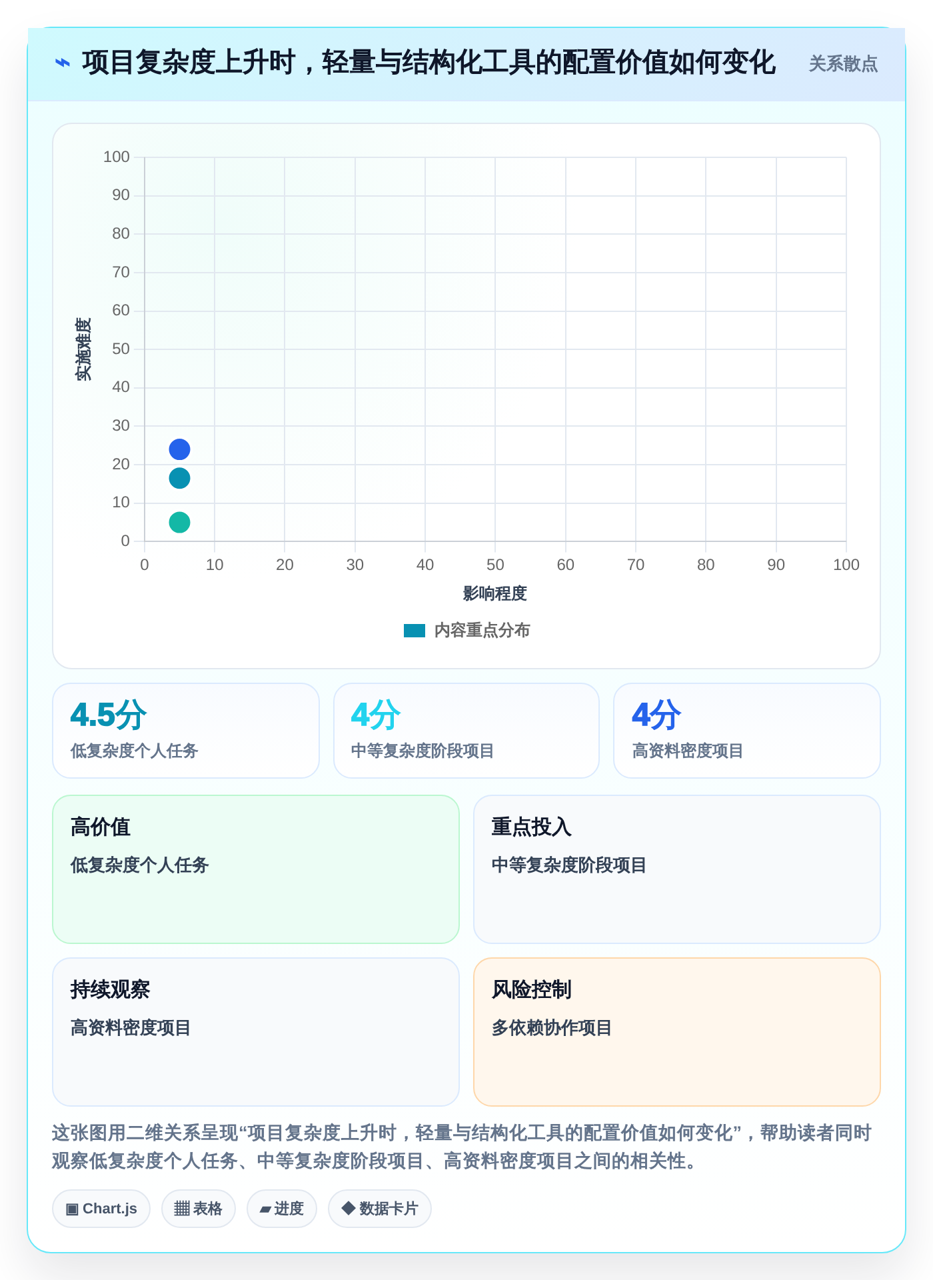Click the Chart.js tag chip
The height and width of the screenshot is (1280, 933).
(101, 1209)
